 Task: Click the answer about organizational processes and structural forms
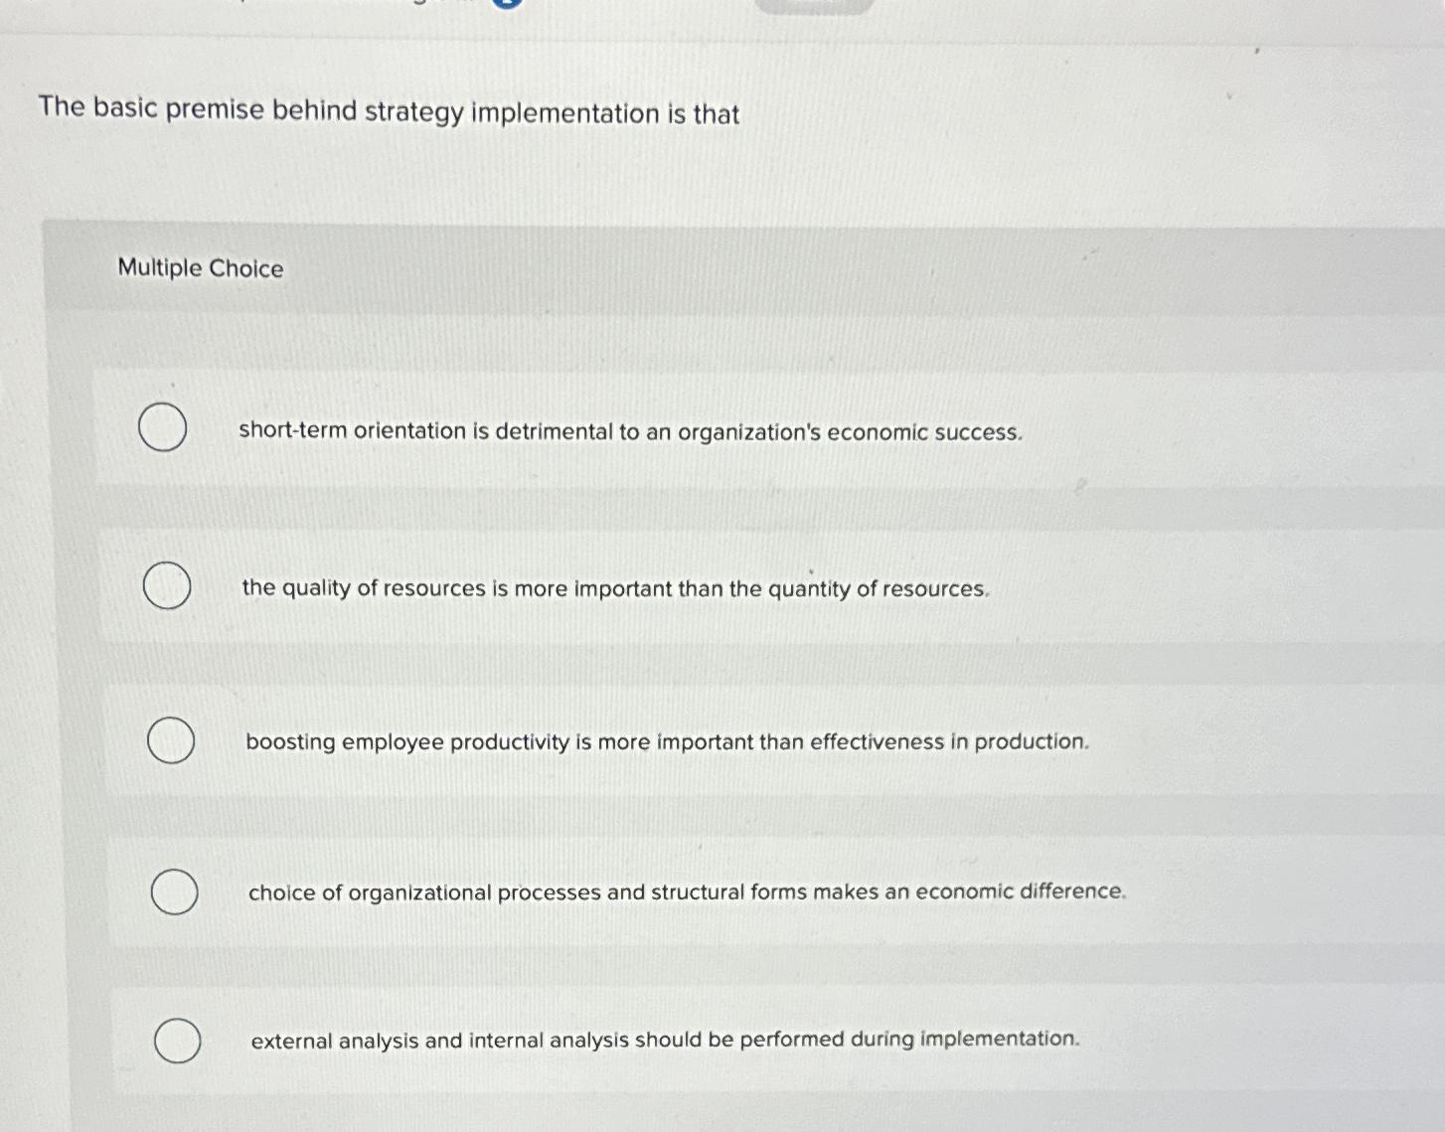tap(686, 892)
